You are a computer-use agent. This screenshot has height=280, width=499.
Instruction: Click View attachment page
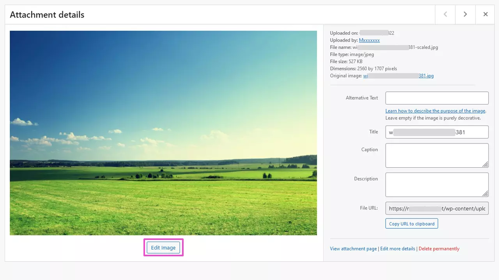[353, 248]
